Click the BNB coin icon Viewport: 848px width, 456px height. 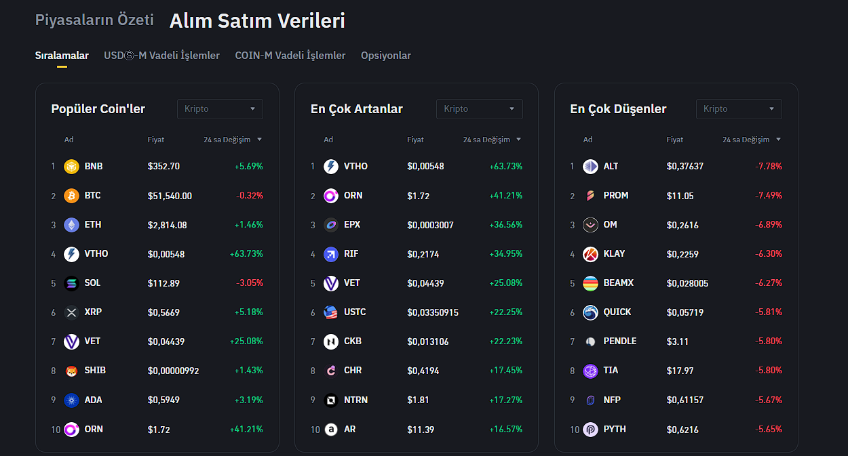[x=71, y=167]
